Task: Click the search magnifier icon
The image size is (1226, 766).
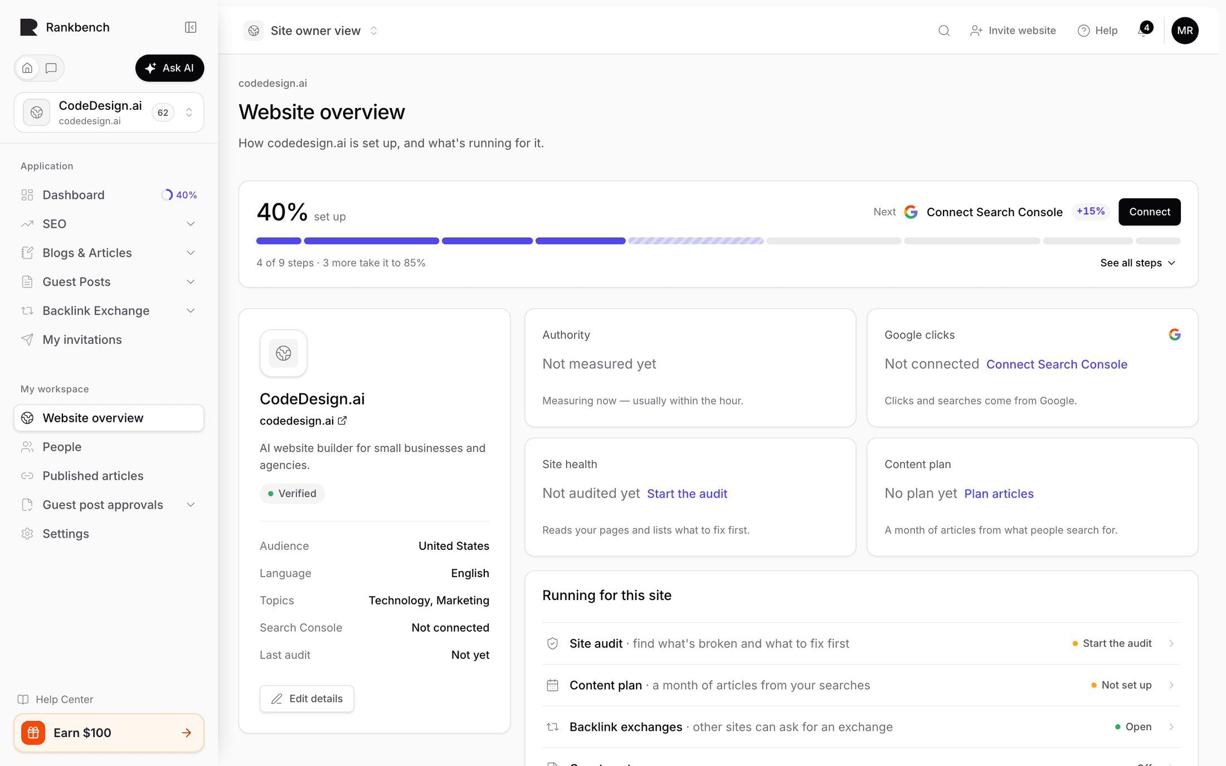Action: pos(943,31)
